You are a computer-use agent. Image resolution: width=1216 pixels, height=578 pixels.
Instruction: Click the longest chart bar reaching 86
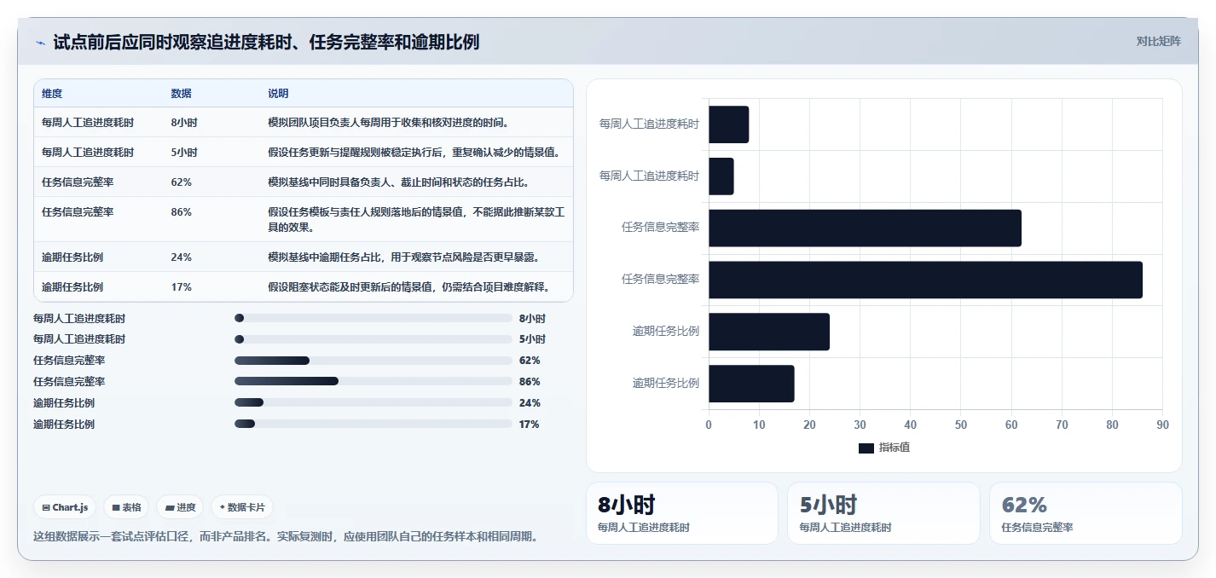[x=925, y=280]
